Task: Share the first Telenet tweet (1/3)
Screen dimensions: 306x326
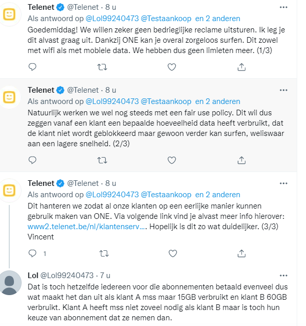Action: pyautogui.click(x=242, y=67)
